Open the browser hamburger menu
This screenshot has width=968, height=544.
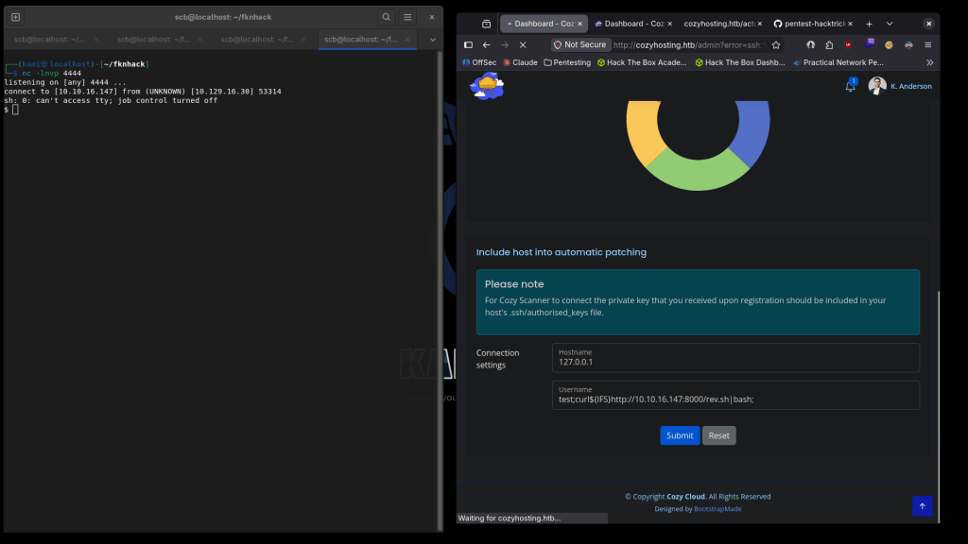tap(927, 44)
